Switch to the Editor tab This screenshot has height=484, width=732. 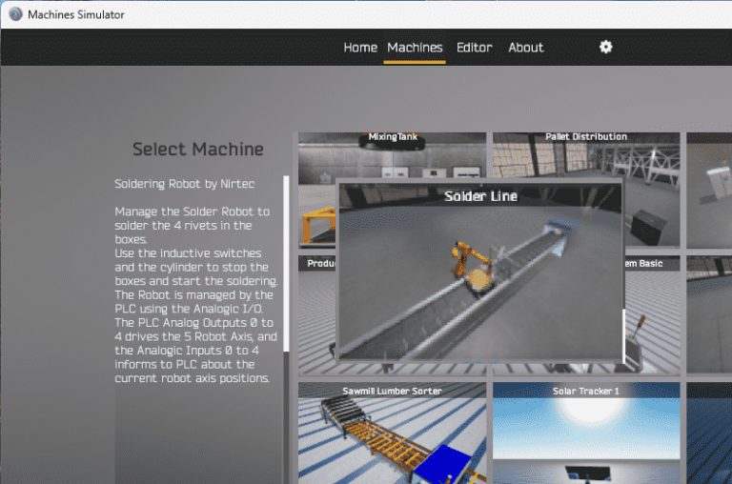[474, 48]
